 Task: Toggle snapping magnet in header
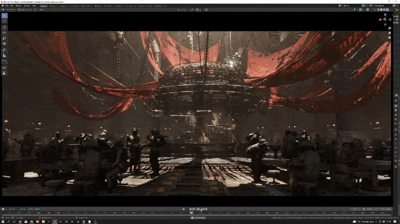tap(198, 10)
